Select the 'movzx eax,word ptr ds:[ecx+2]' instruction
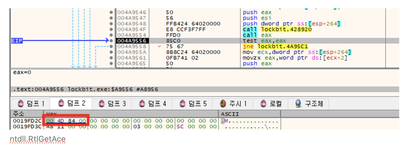The image size is (413, 150). [x=296, y=58]
